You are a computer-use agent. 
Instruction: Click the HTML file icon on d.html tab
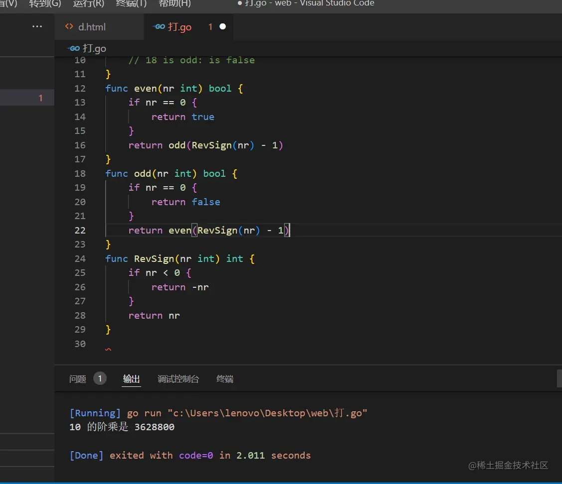click(x=69, y=26)
